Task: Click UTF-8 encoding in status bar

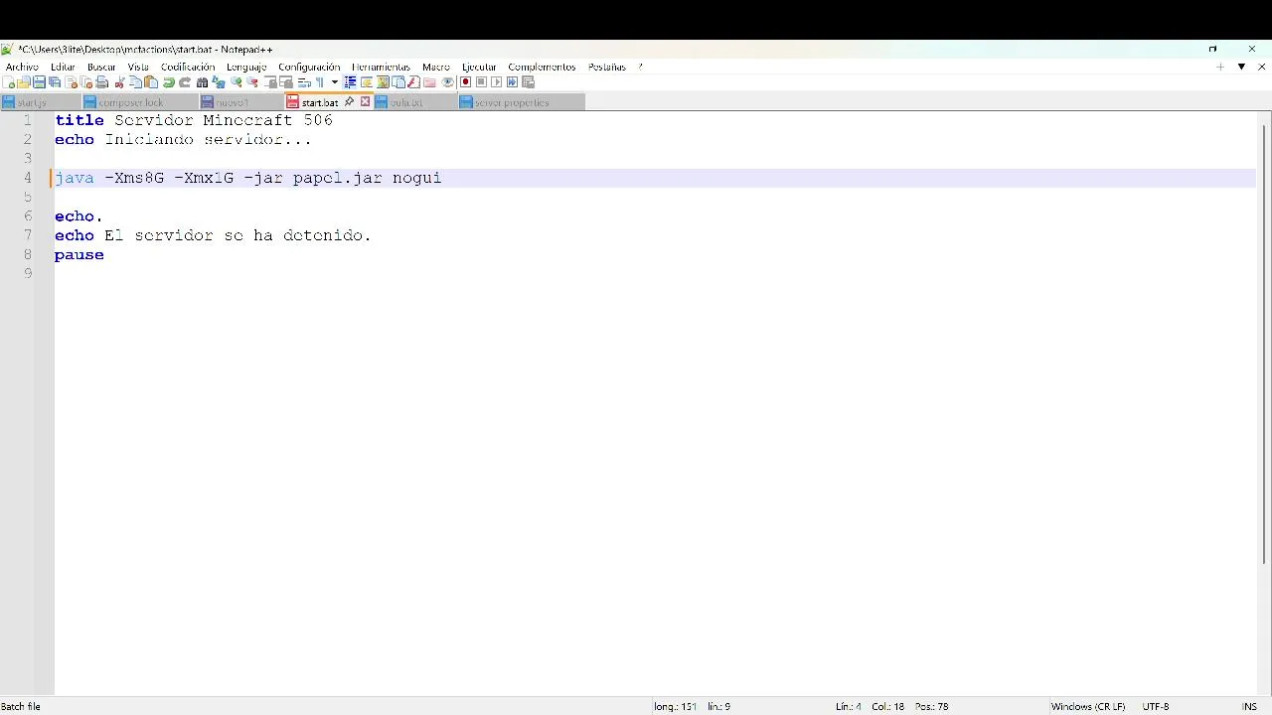Action: coord(1156,706)
